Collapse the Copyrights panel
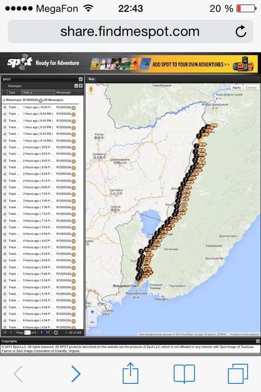Viewport: 261px width, 392px height. click(258, 341)
